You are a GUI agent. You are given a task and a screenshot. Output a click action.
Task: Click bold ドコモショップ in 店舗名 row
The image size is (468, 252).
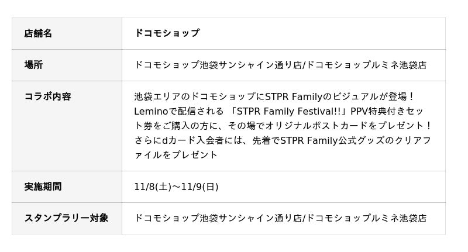tap(167, 33)
